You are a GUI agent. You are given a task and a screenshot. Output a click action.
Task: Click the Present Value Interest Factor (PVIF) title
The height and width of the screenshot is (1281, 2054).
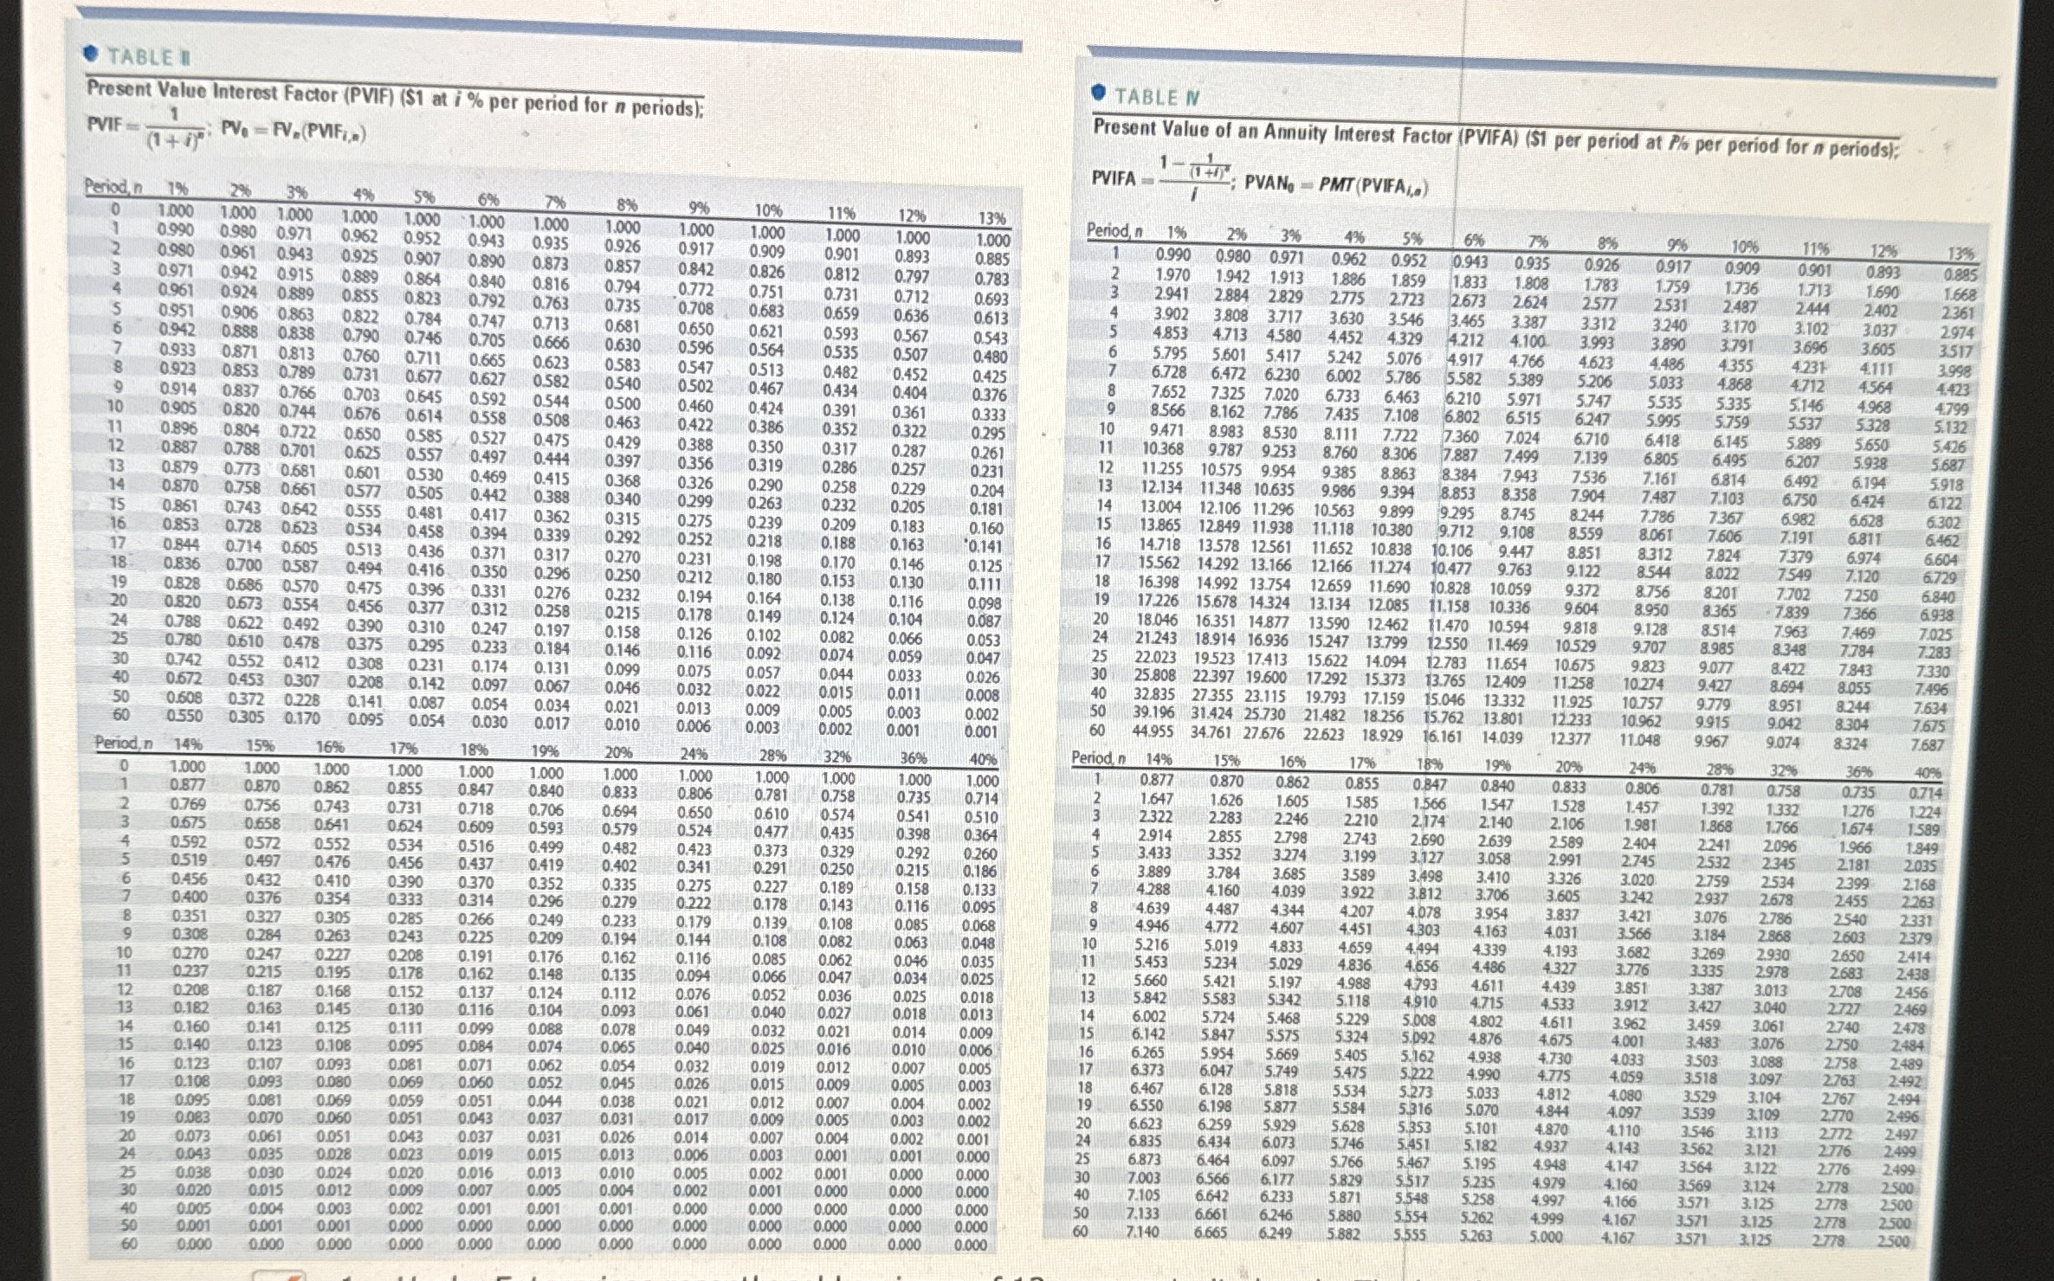click(x=394, y=99)
